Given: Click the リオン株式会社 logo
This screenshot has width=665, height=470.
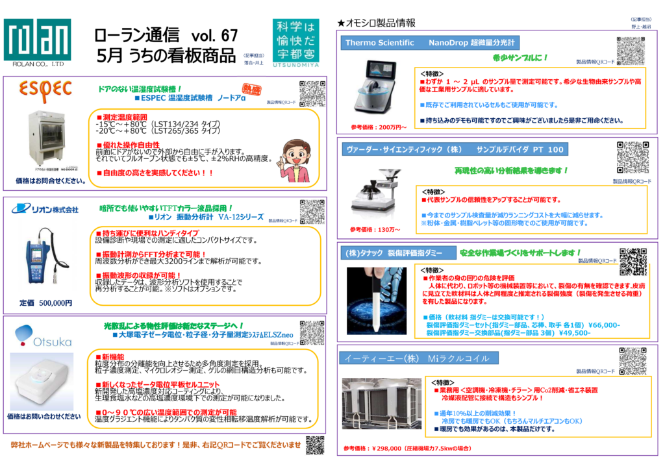Looking at the screenshot, I should (45, 209).
